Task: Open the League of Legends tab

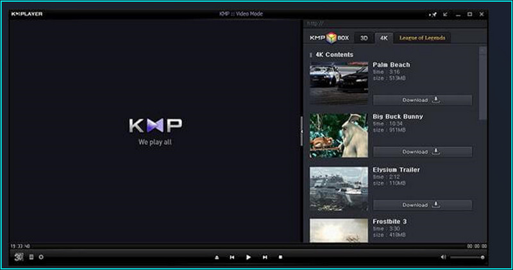Action: (x=422, y=38)
